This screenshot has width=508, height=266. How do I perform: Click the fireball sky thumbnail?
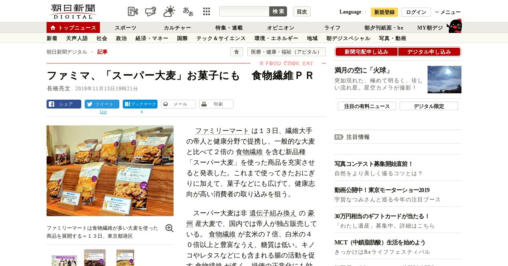pos(444,79)
